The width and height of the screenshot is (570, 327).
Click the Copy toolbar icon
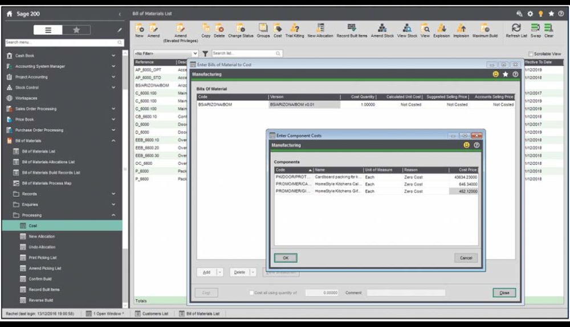point(206,31)
